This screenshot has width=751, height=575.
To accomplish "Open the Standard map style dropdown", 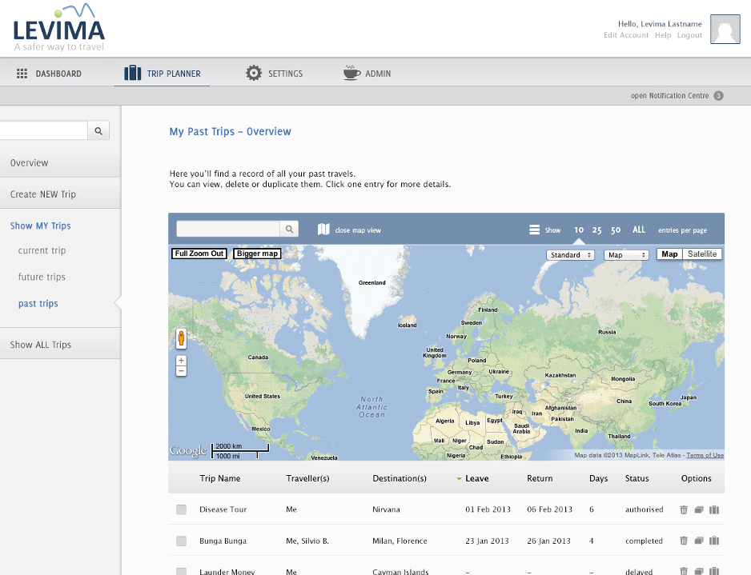I will click(x=570, y=255).
